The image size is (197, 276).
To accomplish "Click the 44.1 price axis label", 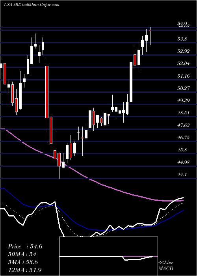I will 182,174.
